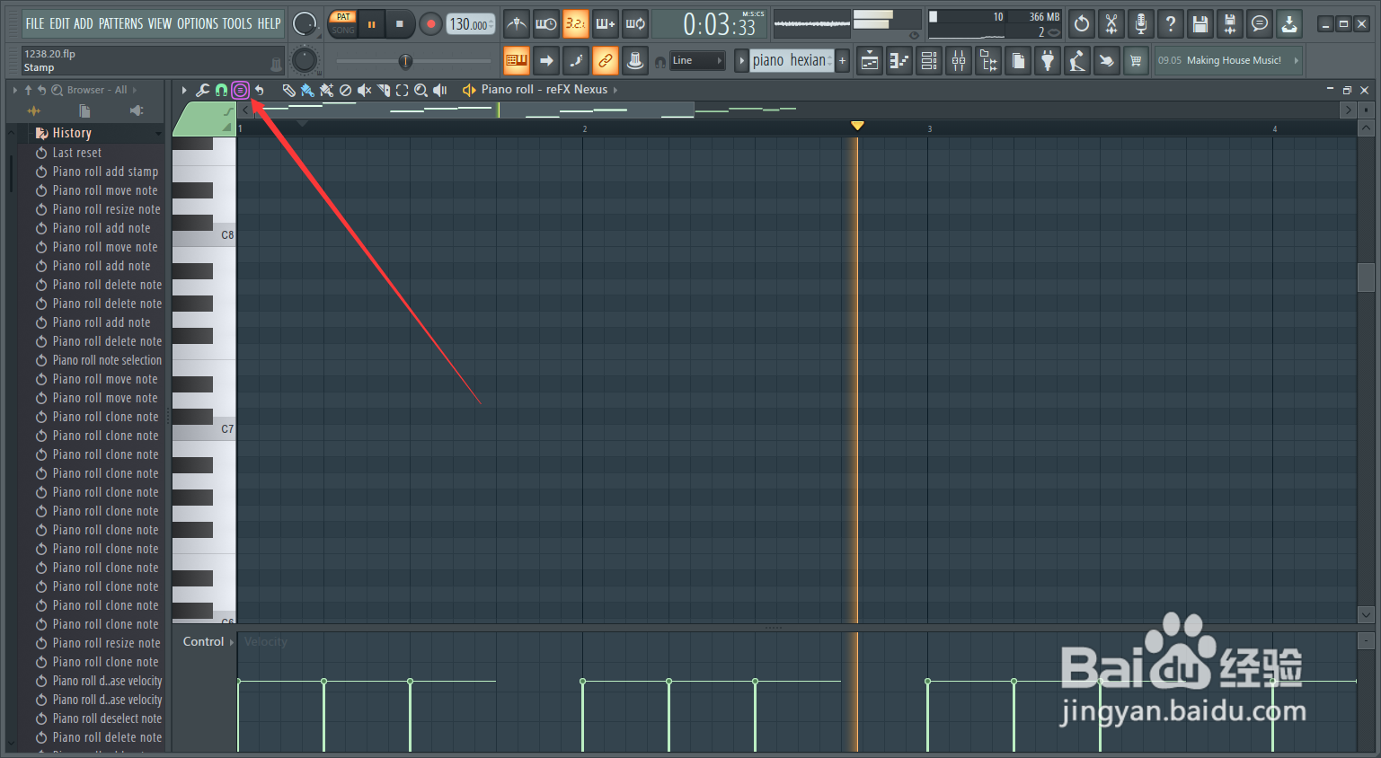Open the reFX Nexus channel arrow menu
The image size is (1381, 758).
click(x=615, y=90)
